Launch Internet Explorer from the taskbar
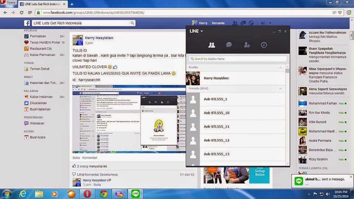 point(23,194)
